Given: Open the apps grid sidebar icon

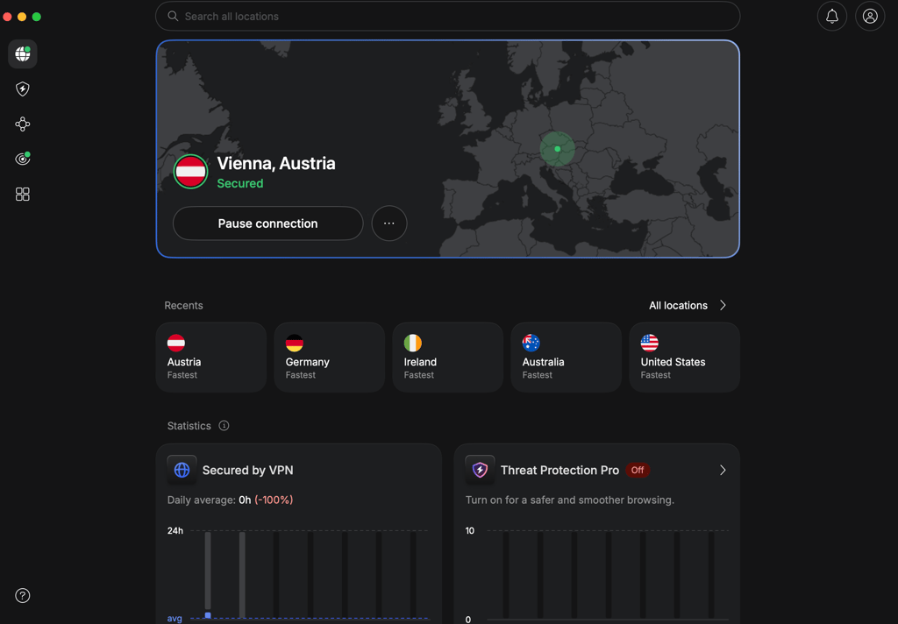Looking at the screenshot, I should click(x=22, y=194).
